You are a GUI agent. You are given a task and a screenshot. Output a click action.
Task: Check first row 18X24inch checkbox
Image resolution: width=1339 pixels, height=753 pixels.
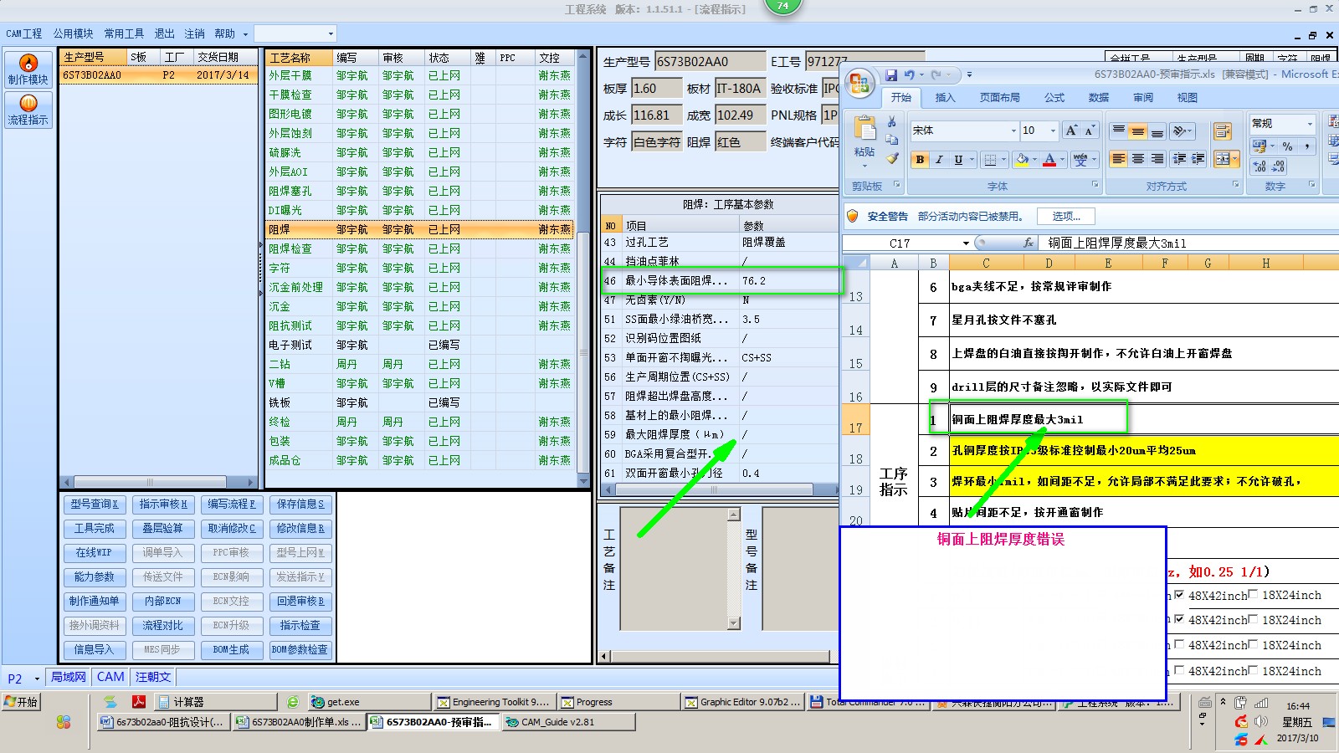pyautogui.click(x=1254, y=595)
